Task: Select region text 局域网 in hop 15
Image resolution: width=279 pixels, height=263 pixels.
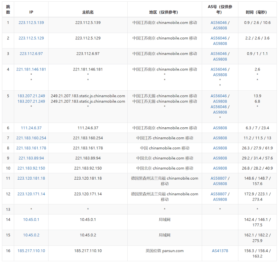Action: pyautogui.click(x=164, y=235)
